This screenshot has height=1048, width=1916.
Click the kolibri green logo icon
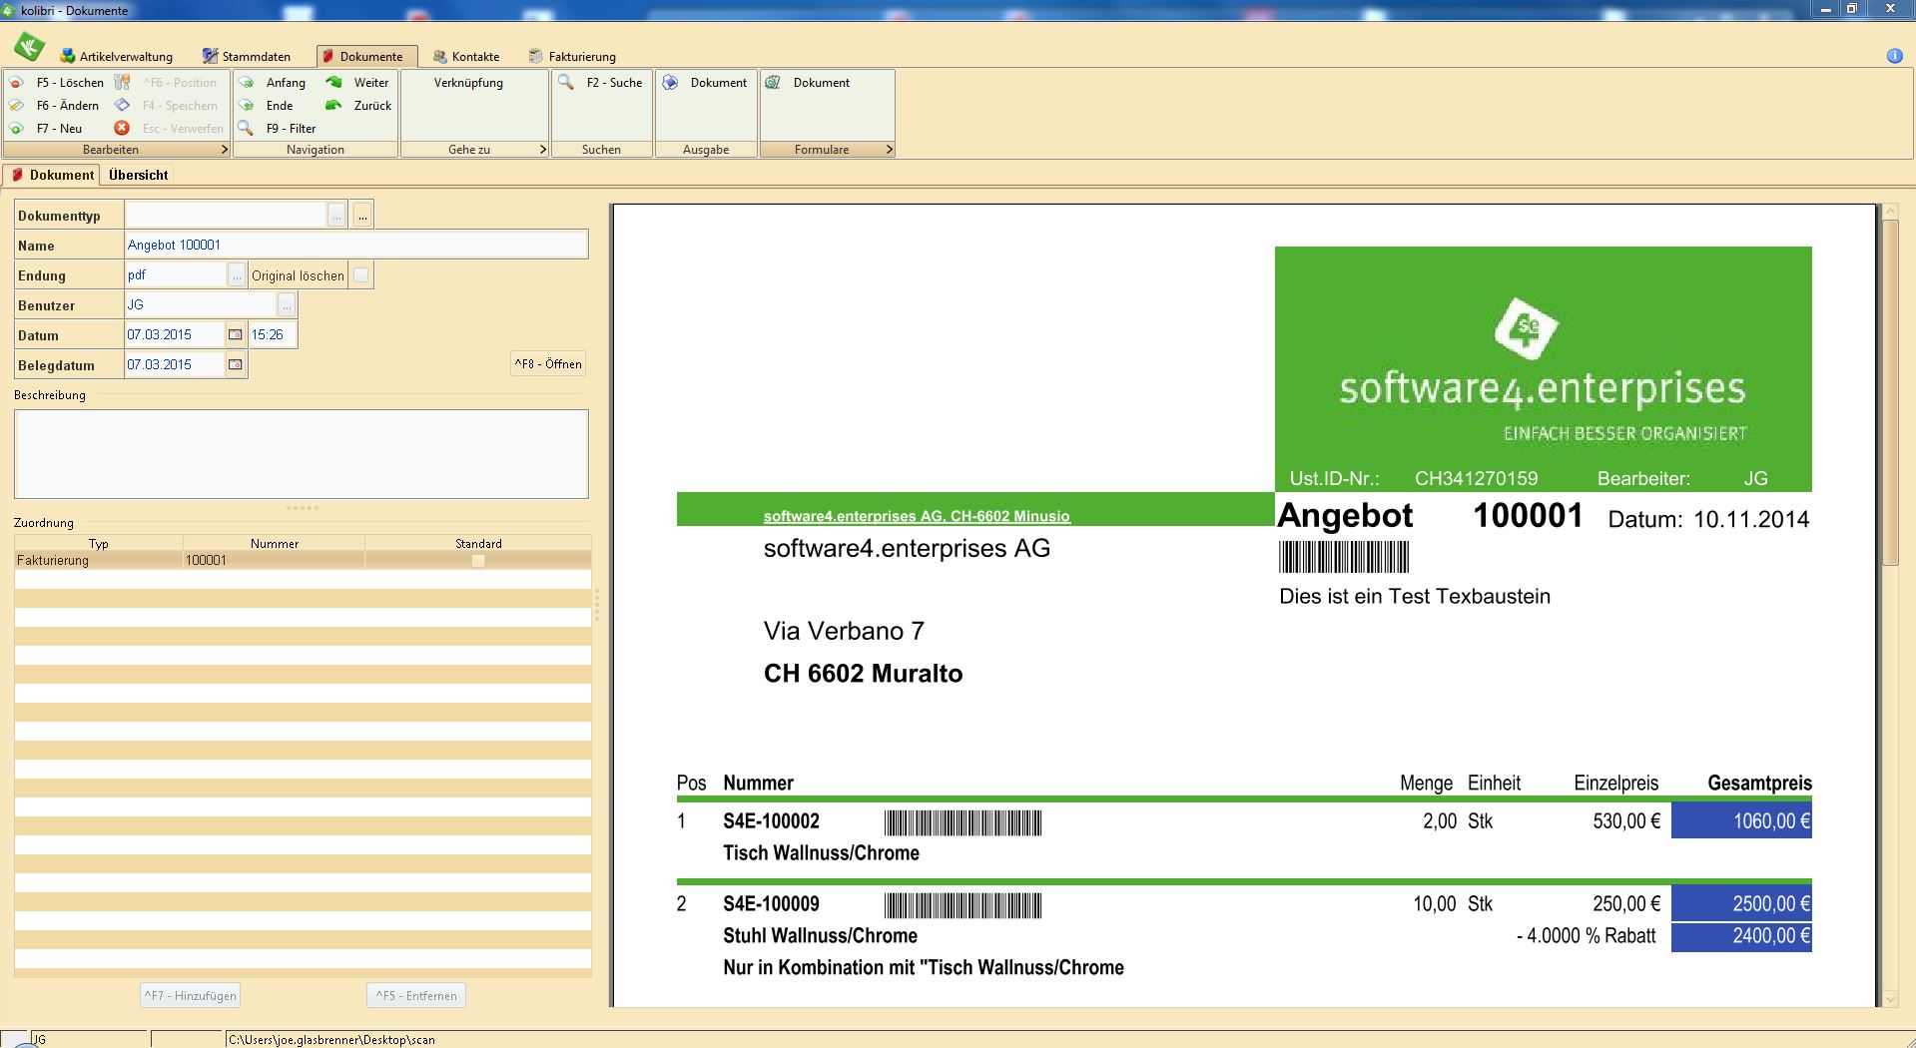(x=29, y=46)
